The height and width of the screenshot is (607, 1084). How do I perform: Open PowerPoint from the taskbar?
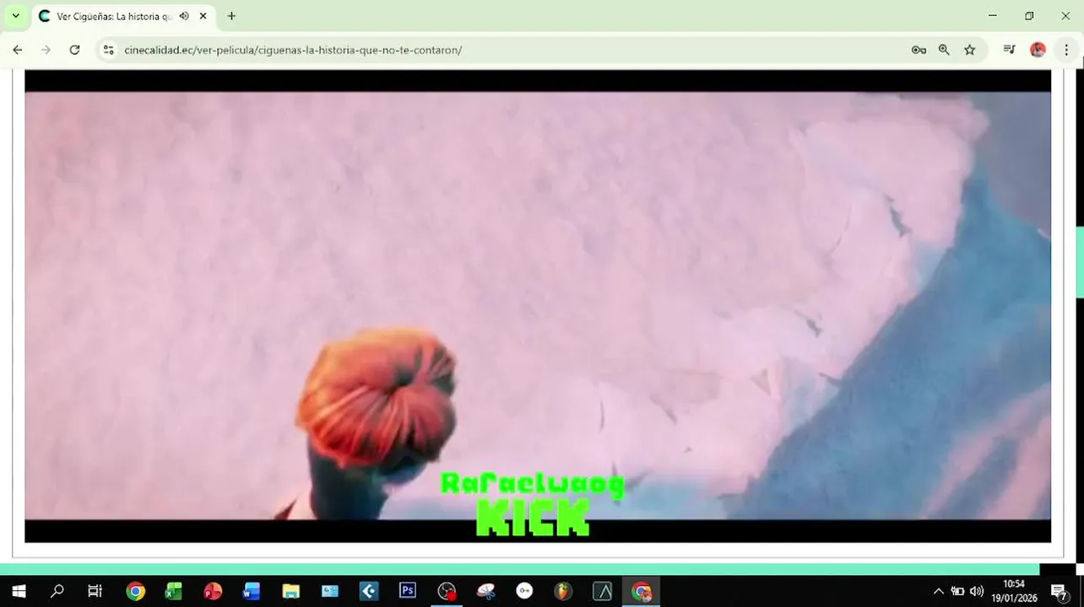click(213, 591)
